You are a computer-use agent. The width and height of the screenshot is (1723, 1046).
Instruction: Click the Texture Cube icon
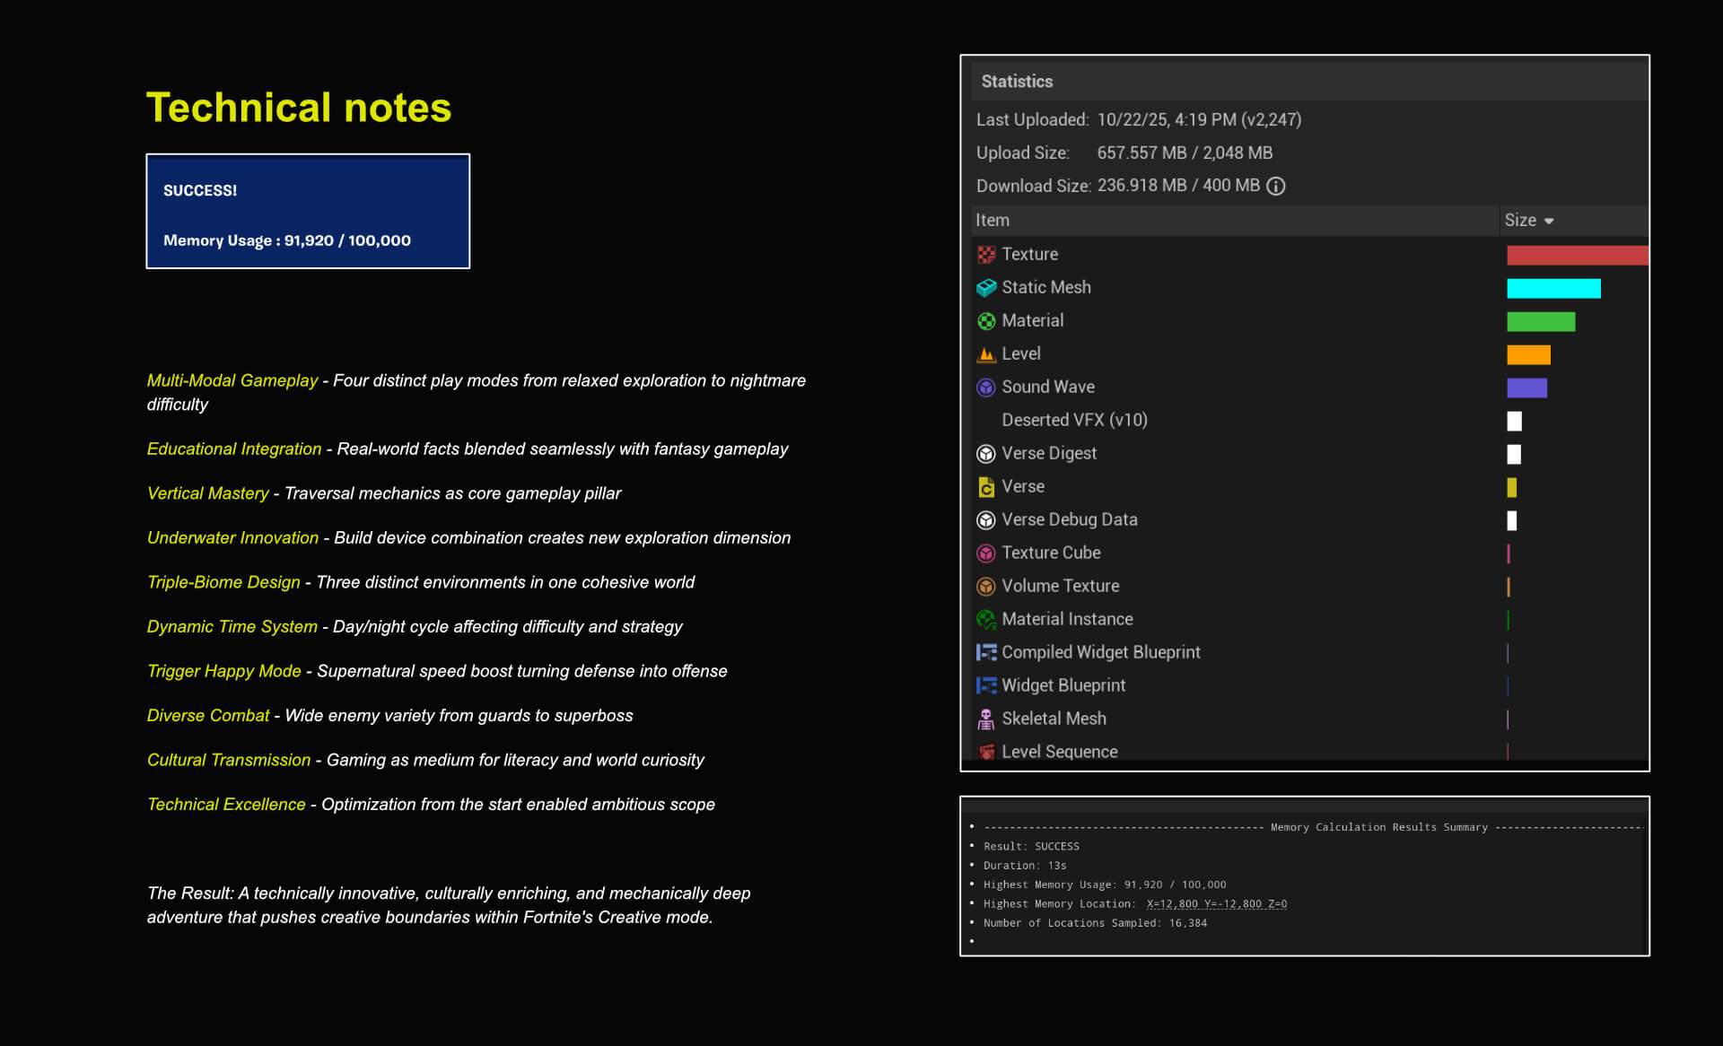pos(986,554)
